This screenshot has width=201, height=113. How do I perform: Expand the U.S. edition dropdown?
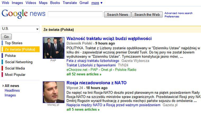20,29
